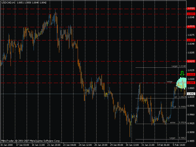Viewport: 196px width, 147px height.
Task: Click the '15 Jan 2008' time axis label
Action: point(7,145)
